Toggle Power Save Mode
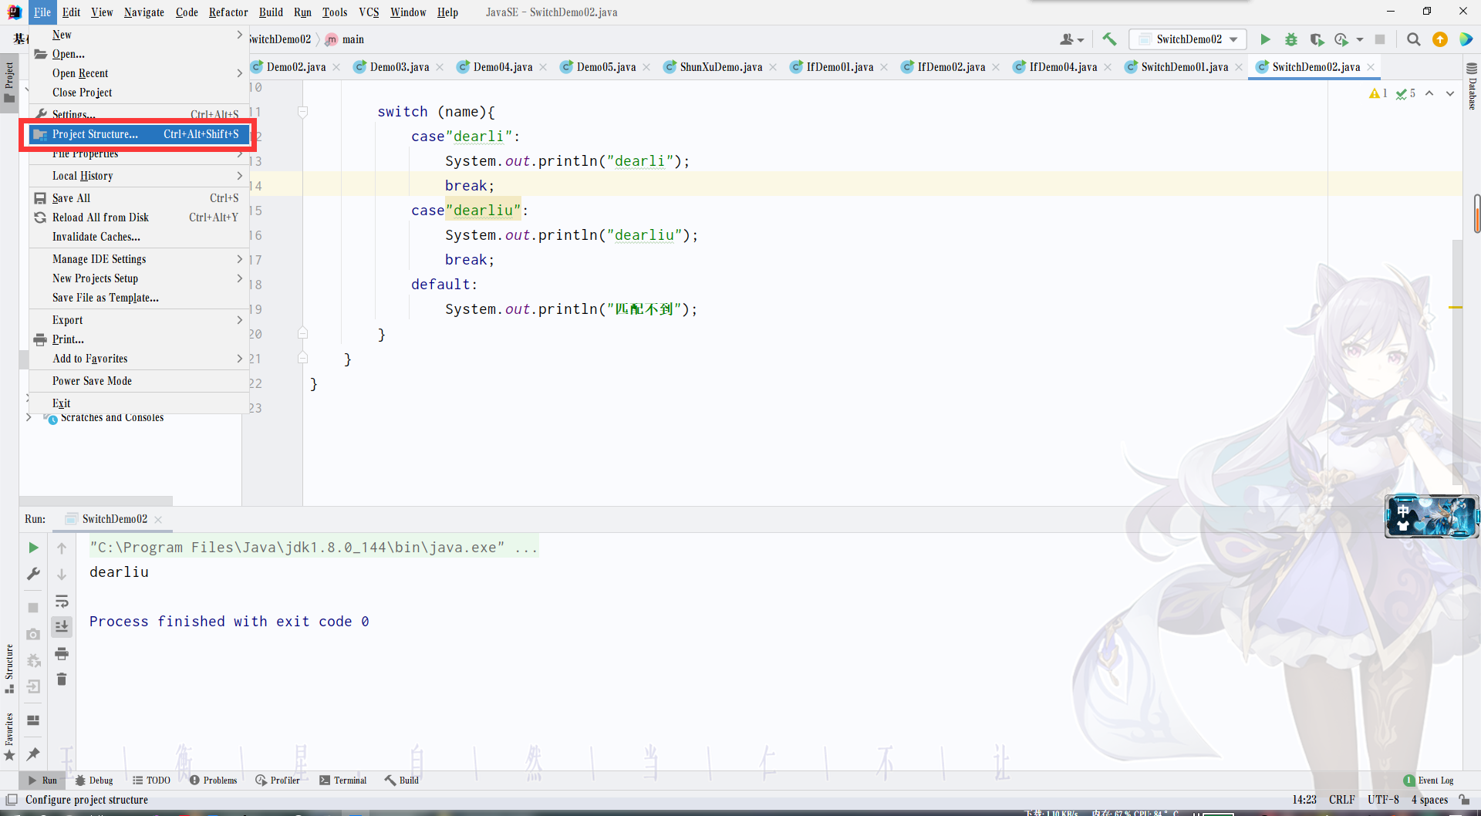The image size is (1481, 816). pos(92,381)
